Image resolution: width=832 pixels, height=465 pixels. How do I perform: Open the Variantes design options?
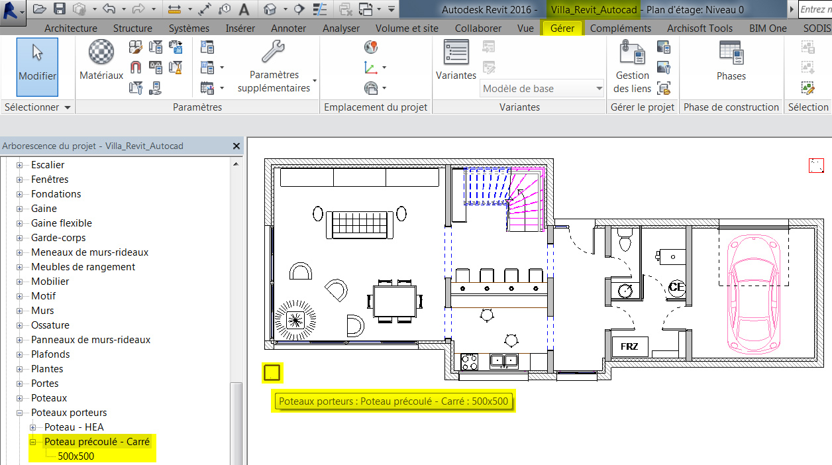pos(456,61)
